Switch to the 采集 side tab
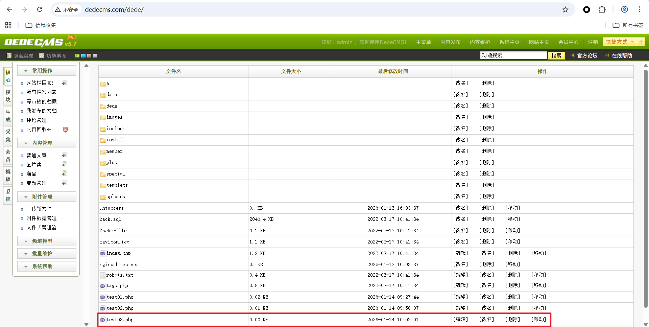The image size is (649, 327). click(8, 136)
